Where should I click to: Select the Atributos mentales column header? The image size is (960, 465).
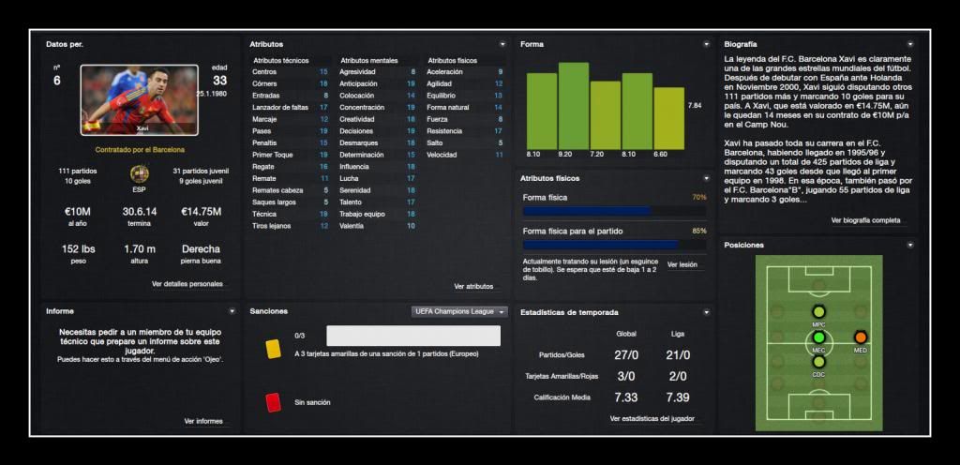pos(369,61)
